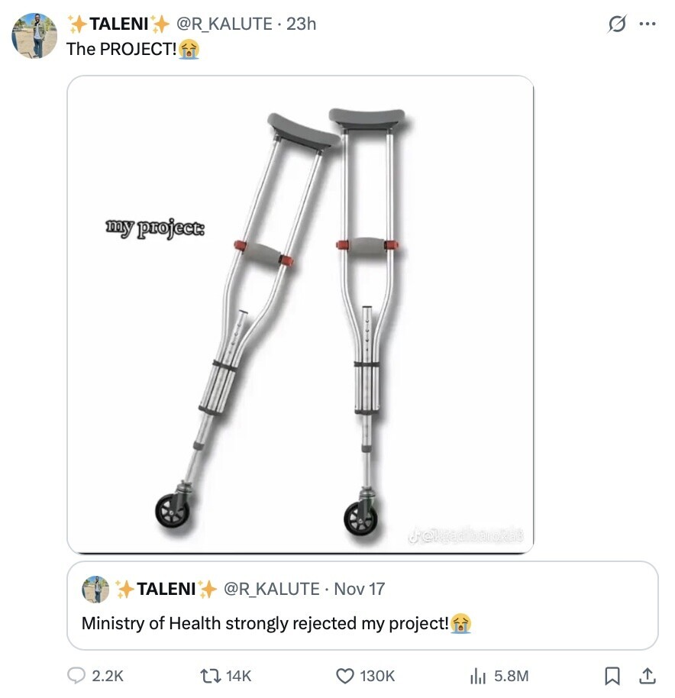675x698 pixels.
Task: Click @R_KALUTE handle in quoted tweet
Action: click(271, 589)
